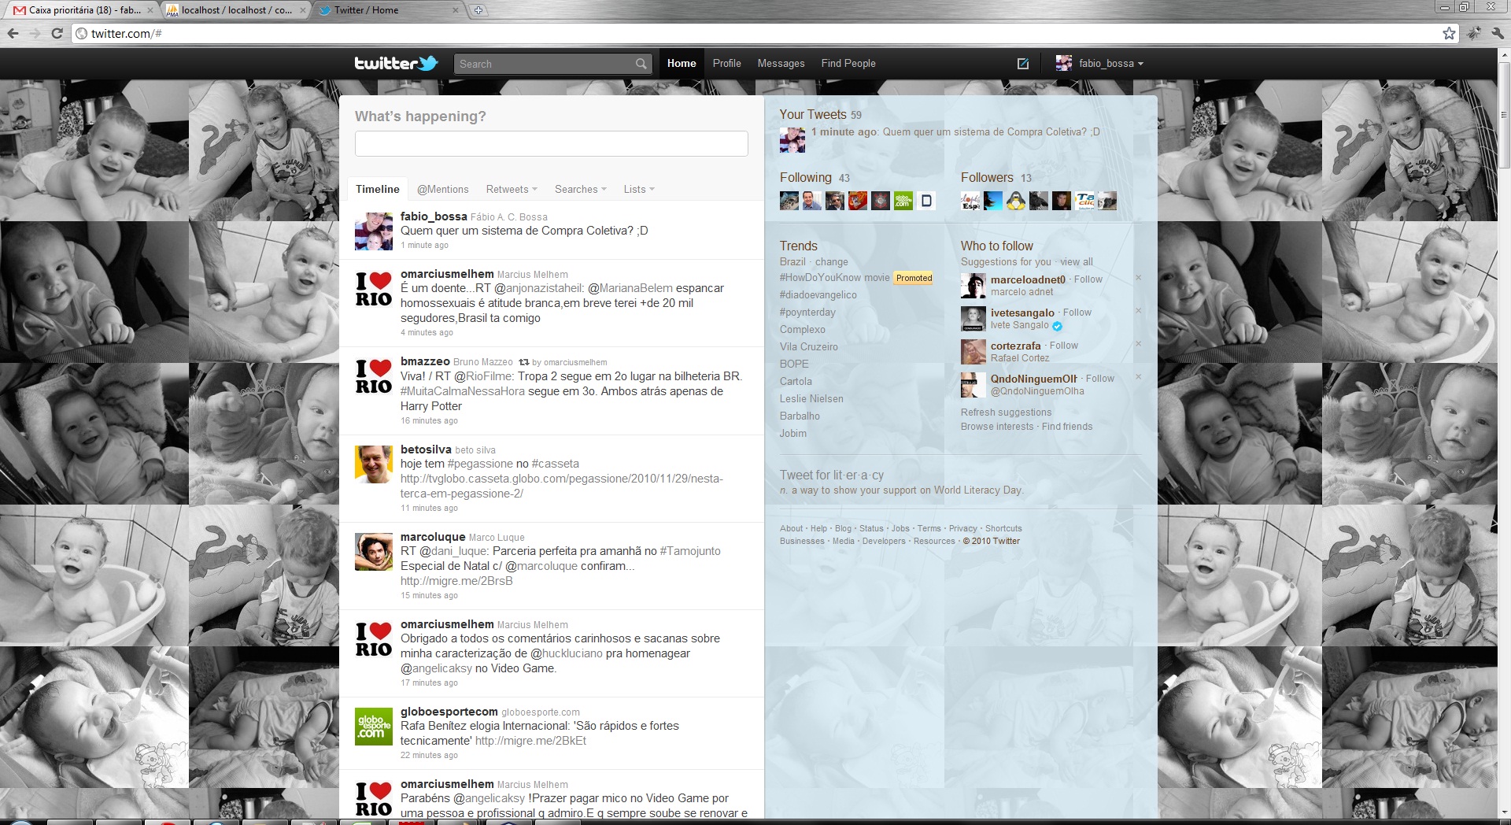Bookmark page with star icon
Viewport: 1511px width, 825px height.
point(1449,33)
